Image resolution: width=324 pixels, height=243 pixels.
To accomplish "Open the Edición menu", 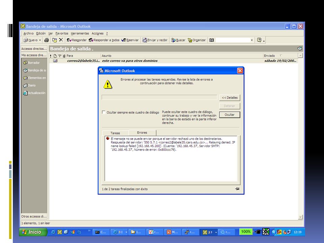I will 41,33.
